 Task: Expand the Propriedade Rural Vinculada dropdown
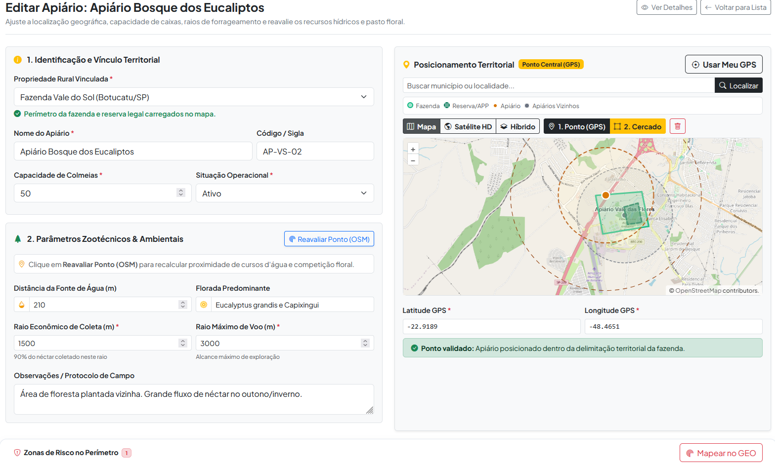click(194, 97)
